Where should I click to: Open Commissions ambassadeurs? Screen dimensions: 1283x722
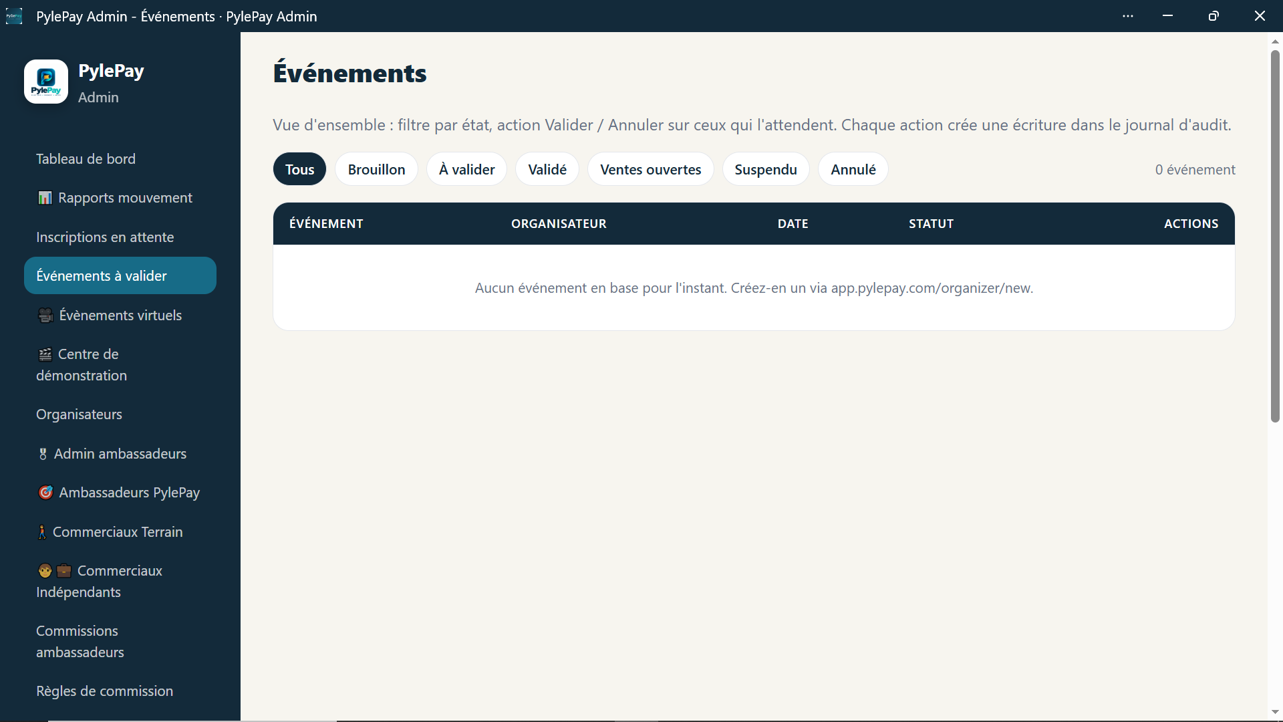120,642
